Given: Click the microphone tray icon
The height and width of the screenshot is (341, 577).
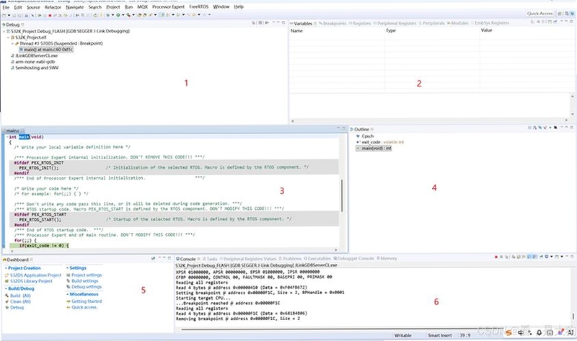Looking at the screenshot, I should click(x=539, y=332).
